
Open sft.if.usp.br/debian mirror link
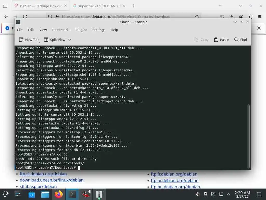[38, 186]
